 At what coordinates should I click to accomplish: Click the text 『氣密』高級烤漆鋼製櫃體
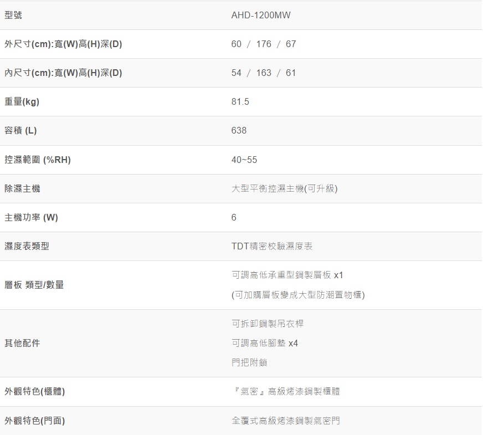(x=286, y=391)
